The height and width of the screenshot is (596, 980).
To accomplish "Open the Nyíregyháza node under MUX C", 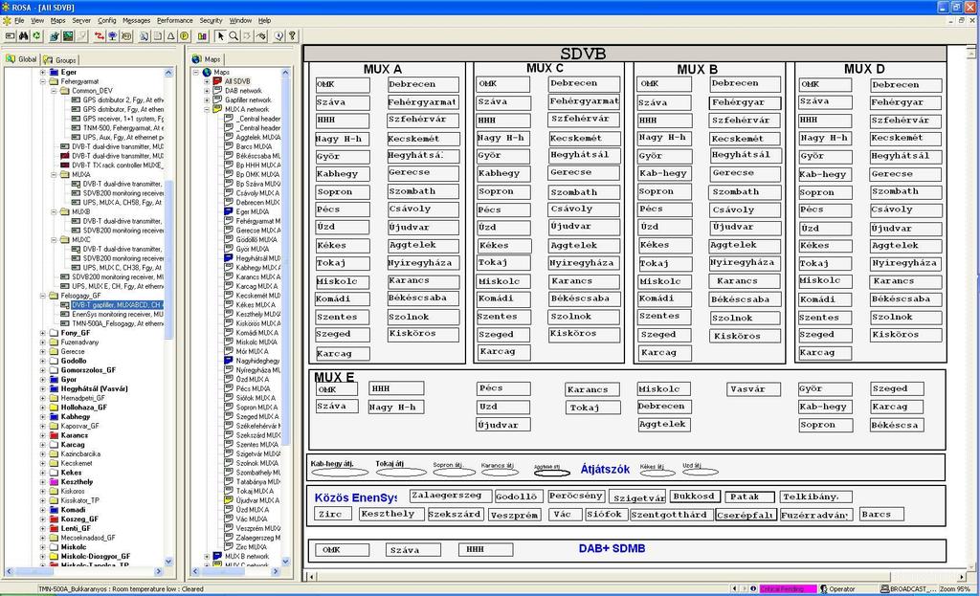I will point(585,263).
